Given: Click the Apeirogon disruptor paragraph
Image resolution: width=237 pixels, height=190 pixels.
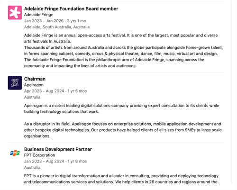Looking at the screenshot, I should tap(123, 130).
